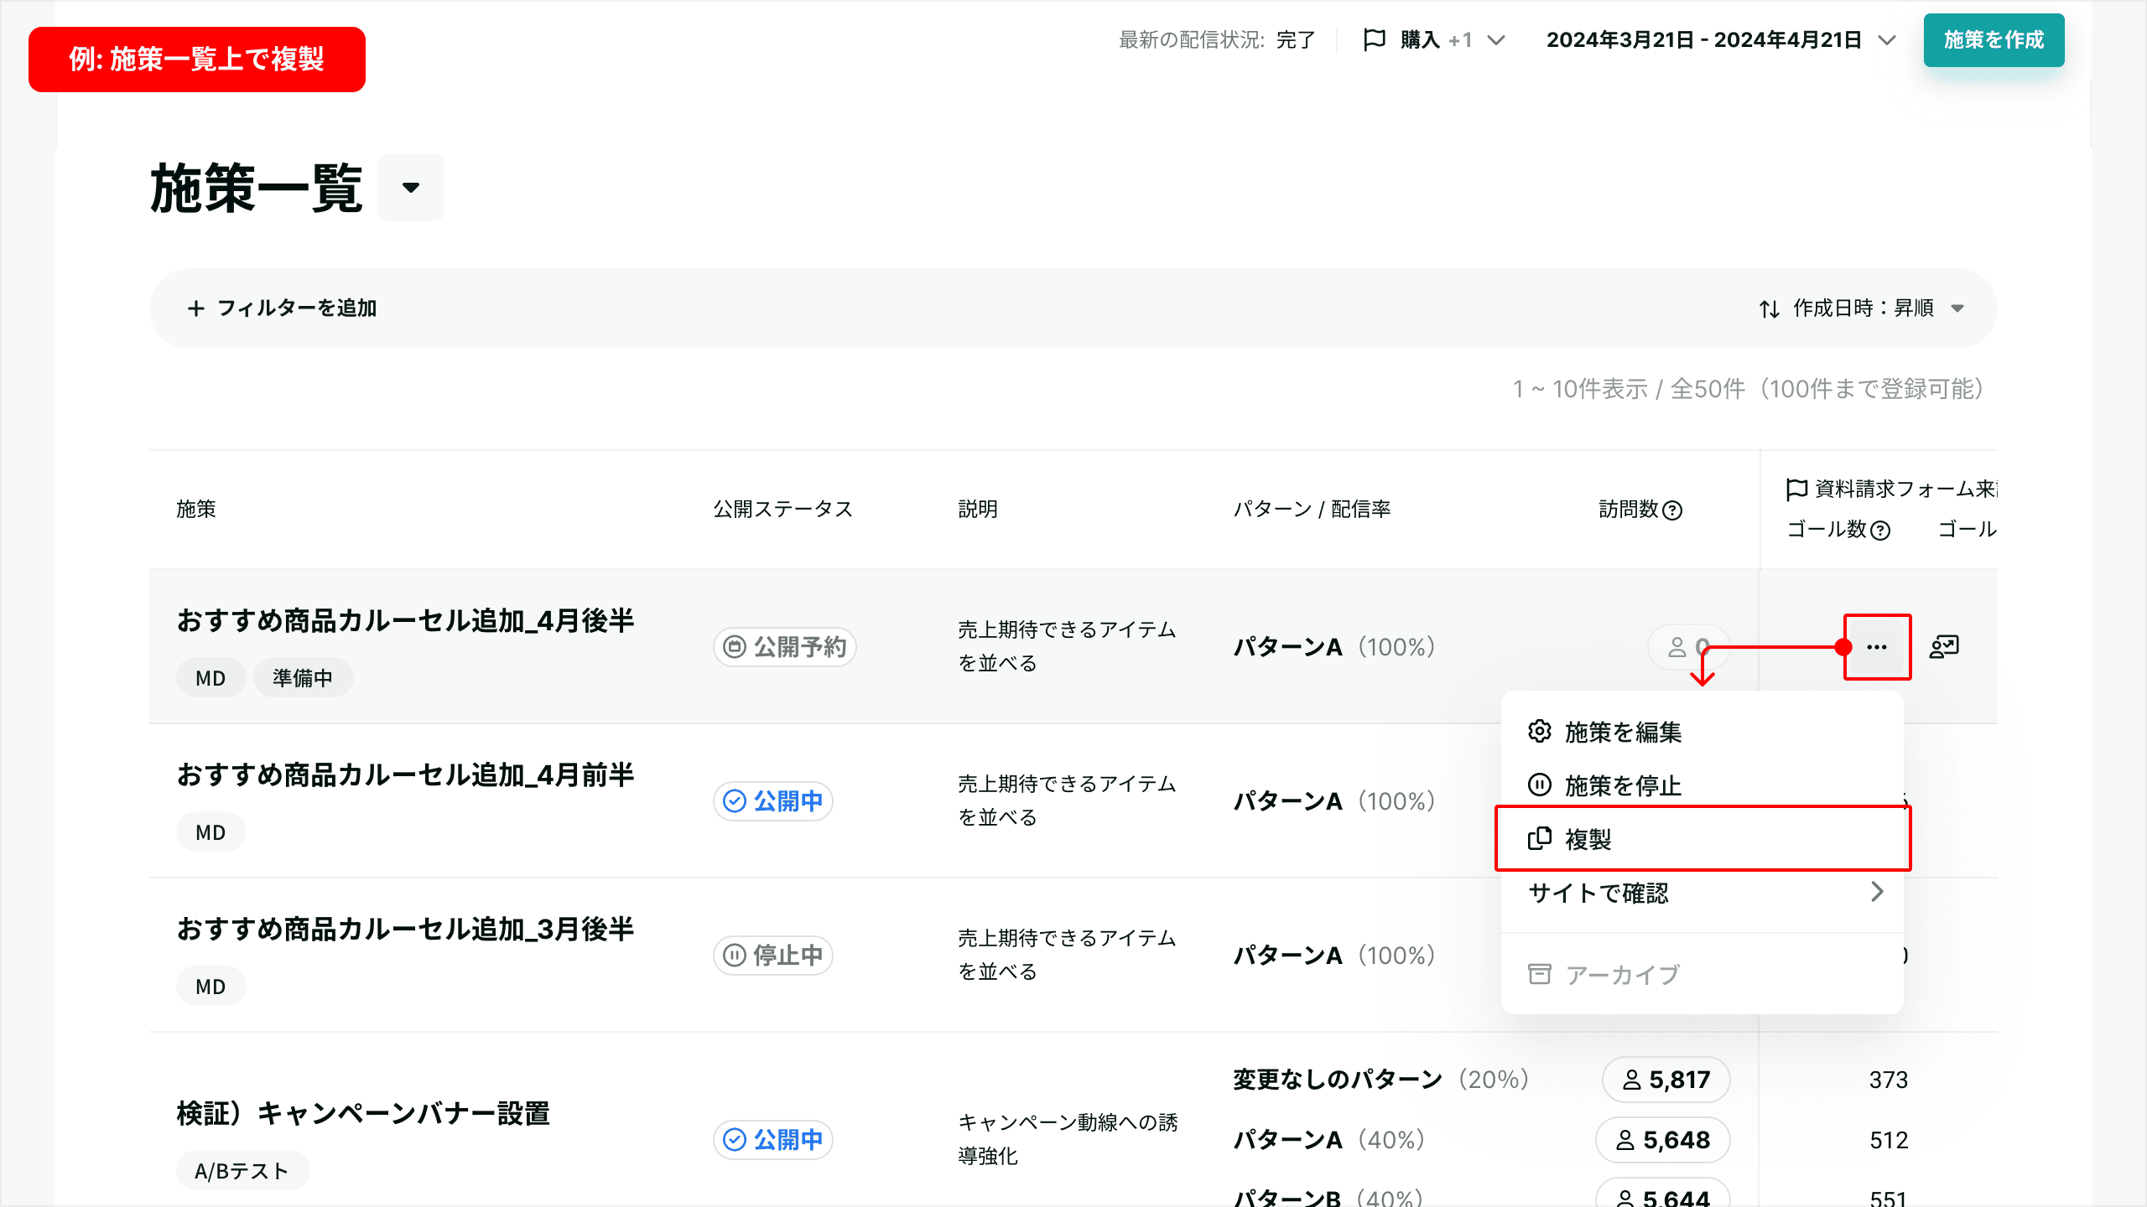
Task: Open the three-dot menu for 4月後半 row
Action: 1877,647
